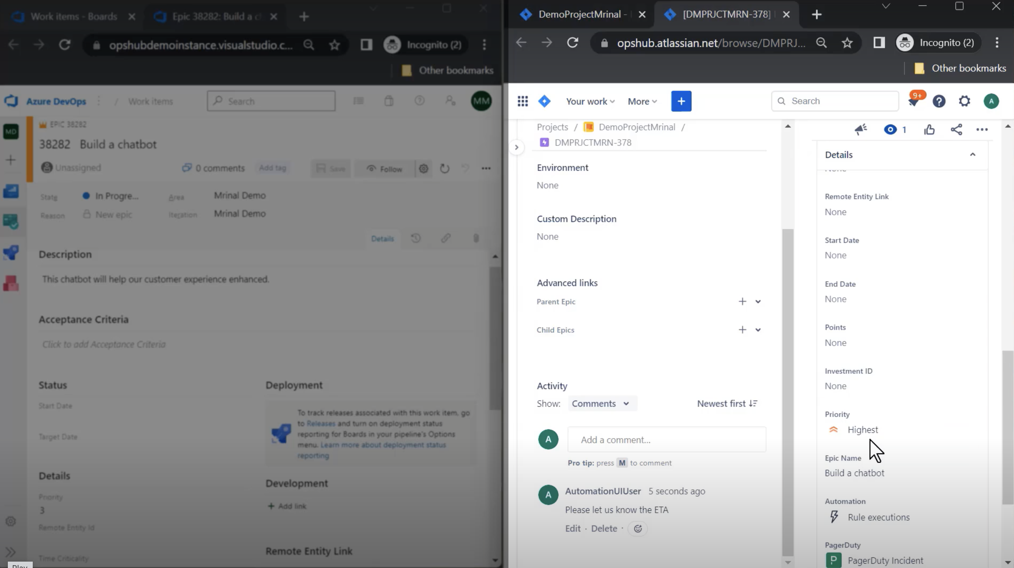Expand the Child Epics dropdown arrow
Image resolution: width=1014 pixels, height=568 pixels.
758,330
